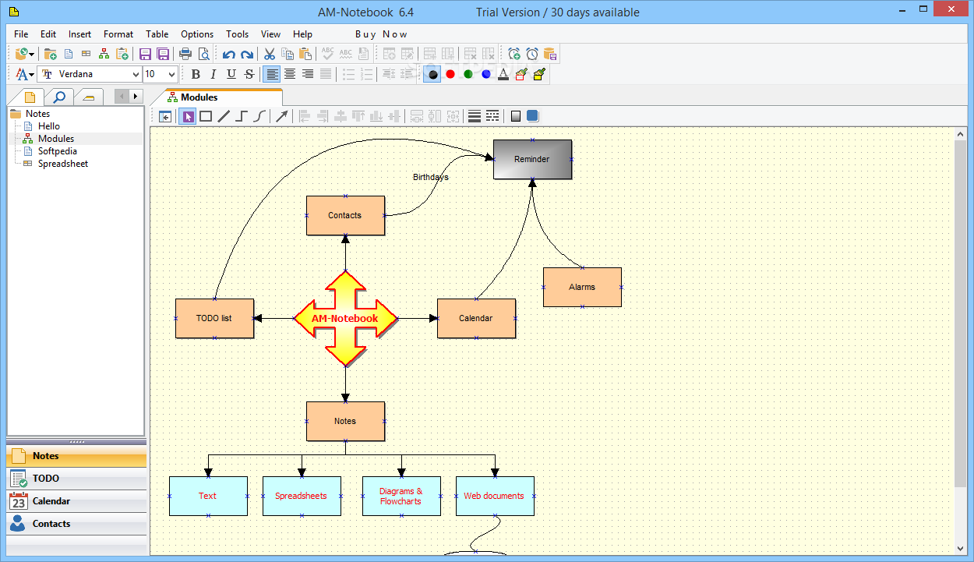The height and width of the screenshot is (562, 974).
Task: Open the database icon dropdown arrow
Action: pyautogui.click(x=31, y=54)
